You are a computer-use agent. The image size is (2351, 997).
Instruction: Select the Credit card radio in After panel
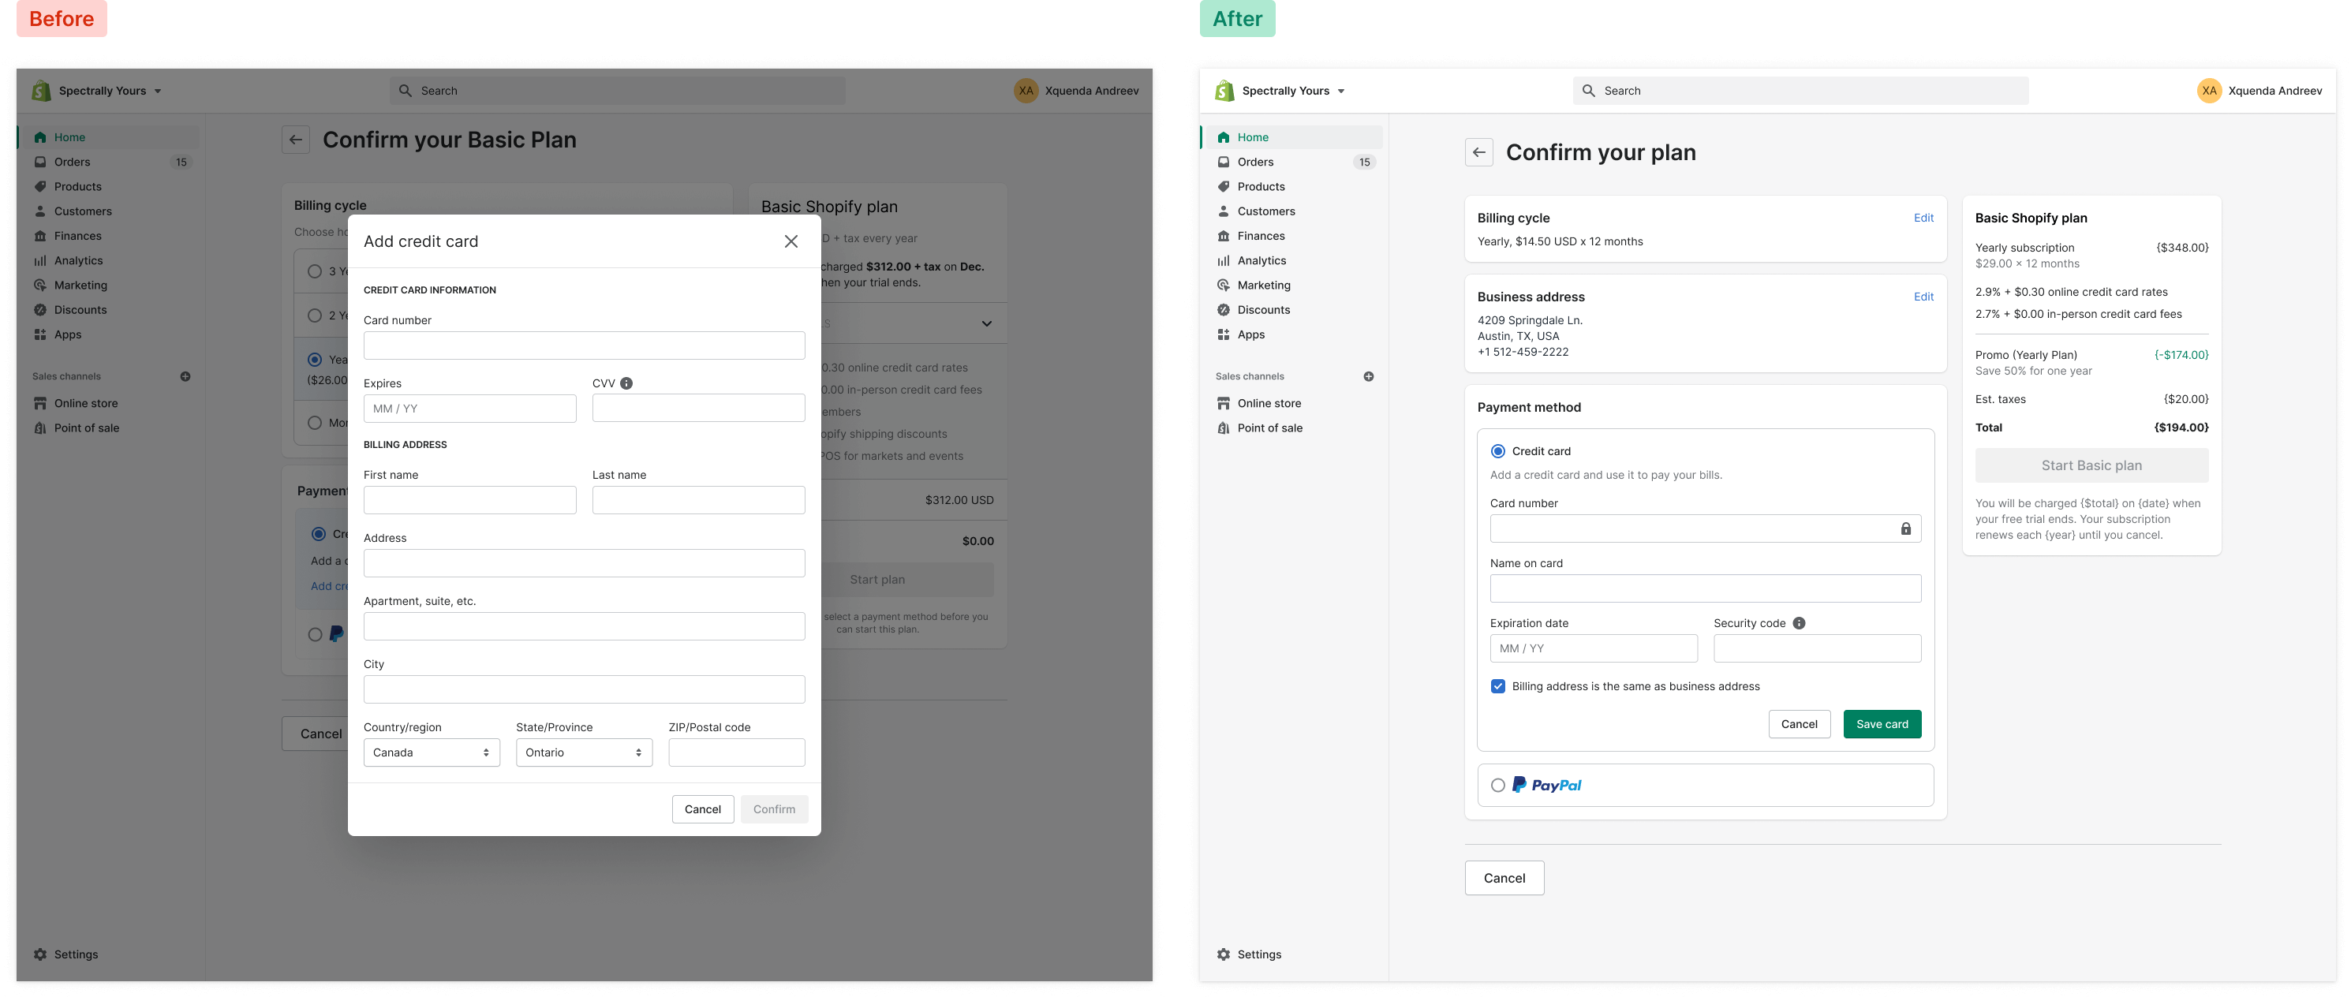tap(1497, 451)
